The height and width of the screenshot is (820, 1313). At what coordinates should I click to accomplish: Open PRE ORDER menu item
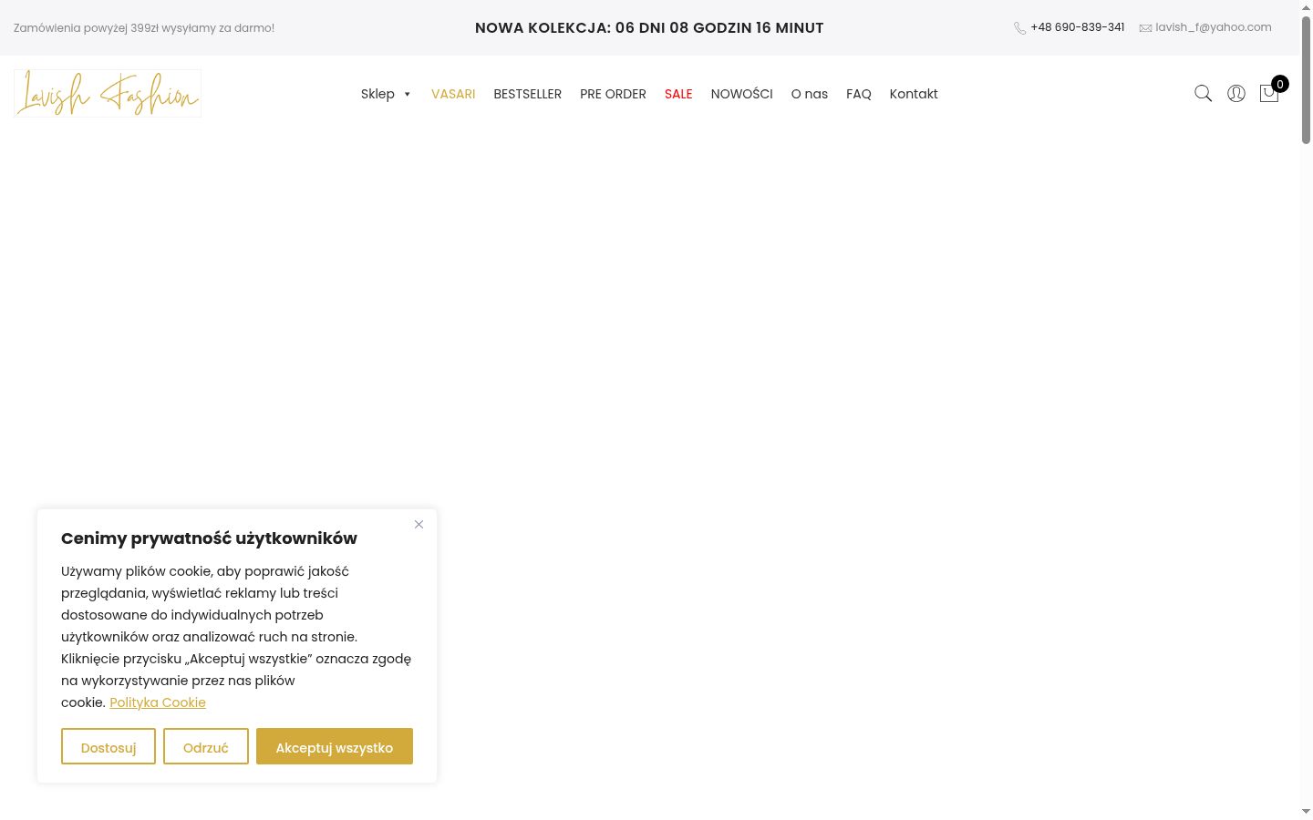point(613,94)
